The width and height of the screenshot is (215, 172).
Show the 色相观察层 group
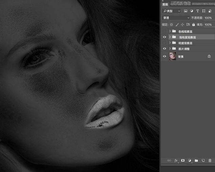[164, 31]
